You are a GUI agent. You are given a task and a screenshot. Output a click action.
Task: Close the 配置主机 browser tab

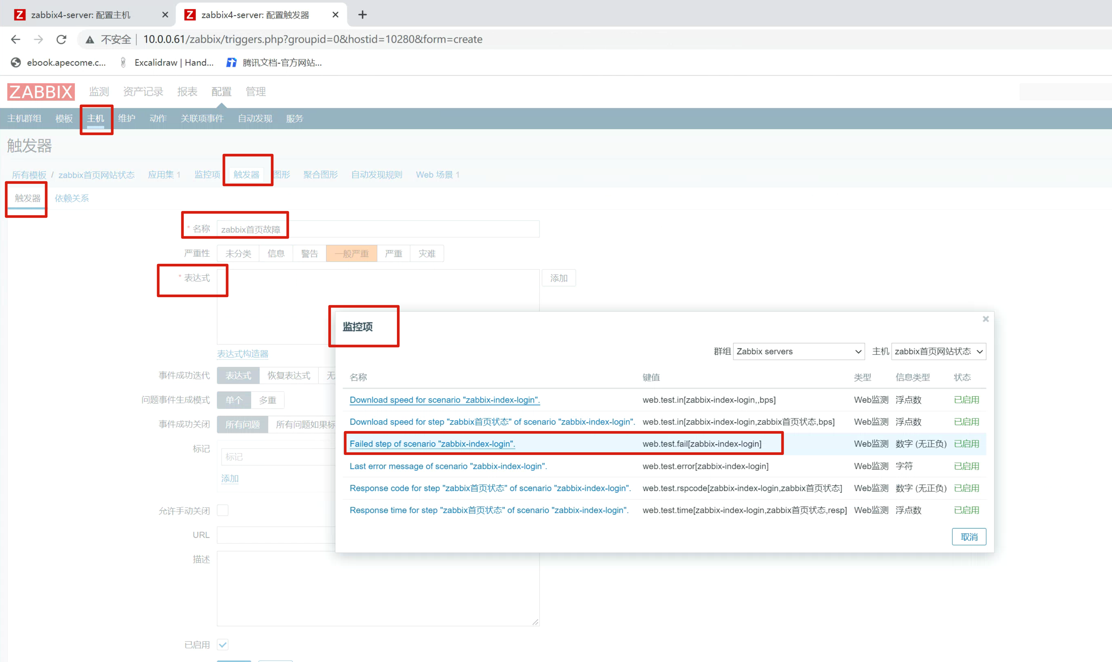(x=165, y=15)
